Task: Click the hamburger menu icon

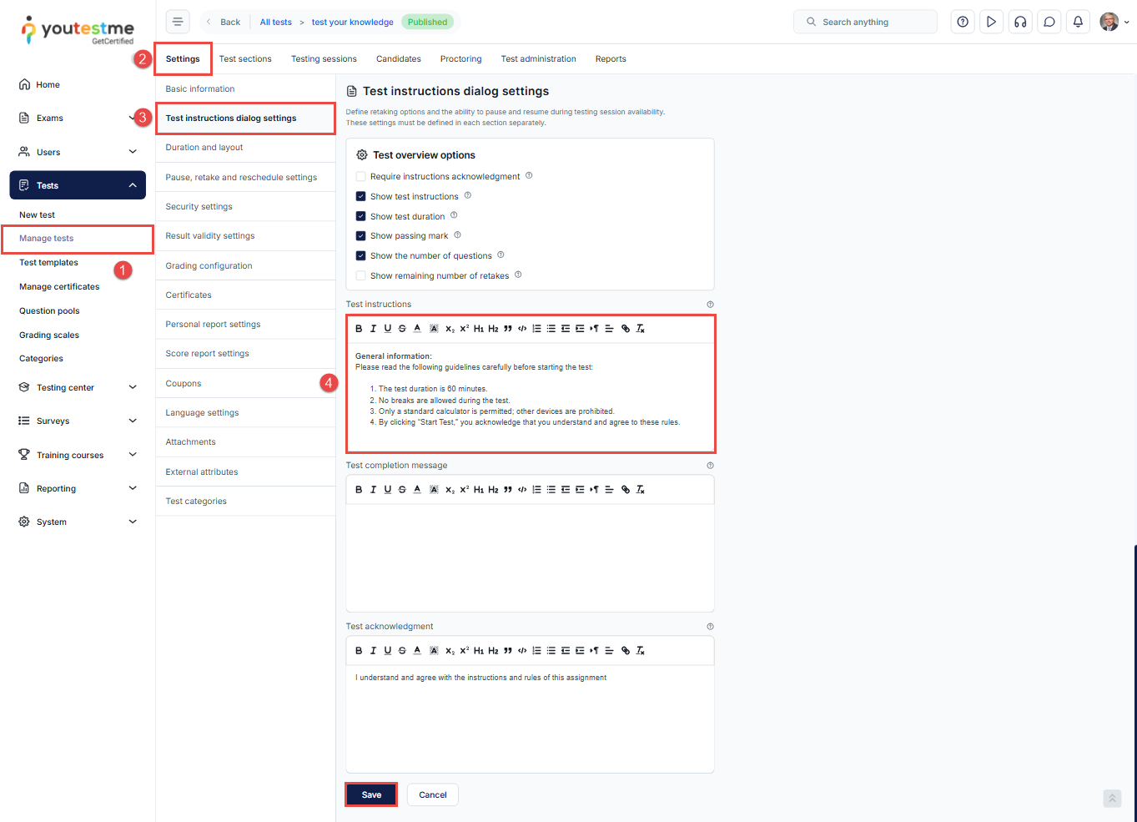Action: [x=178, y=22]
